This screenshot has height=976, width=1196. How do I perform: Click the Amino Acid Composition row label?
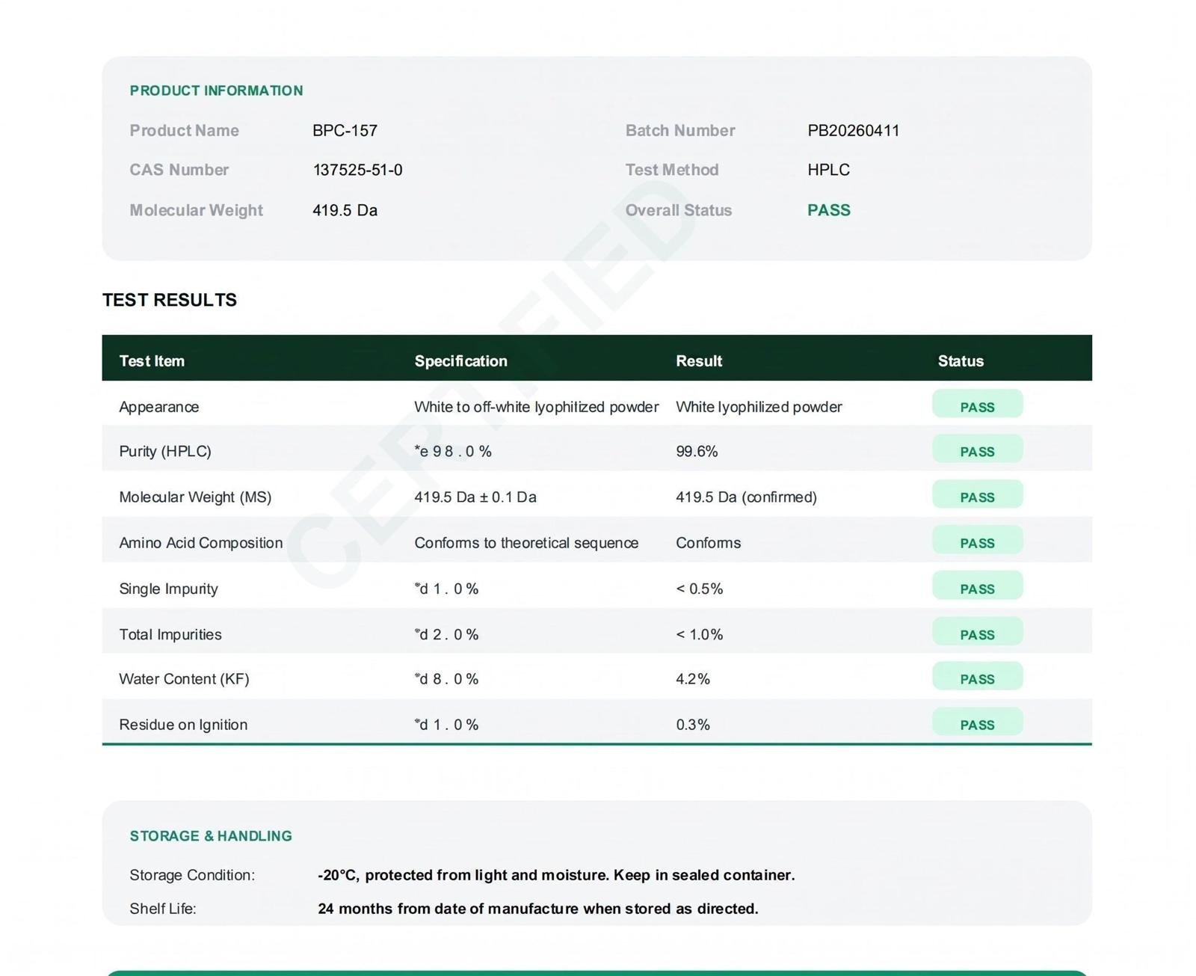[x=201, y=543]
